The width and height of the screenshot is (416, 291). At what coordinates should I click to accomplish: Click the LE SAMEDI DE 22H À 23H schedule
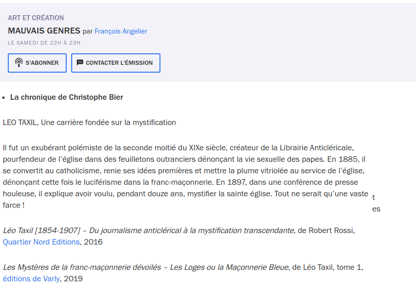pos(44,43)
